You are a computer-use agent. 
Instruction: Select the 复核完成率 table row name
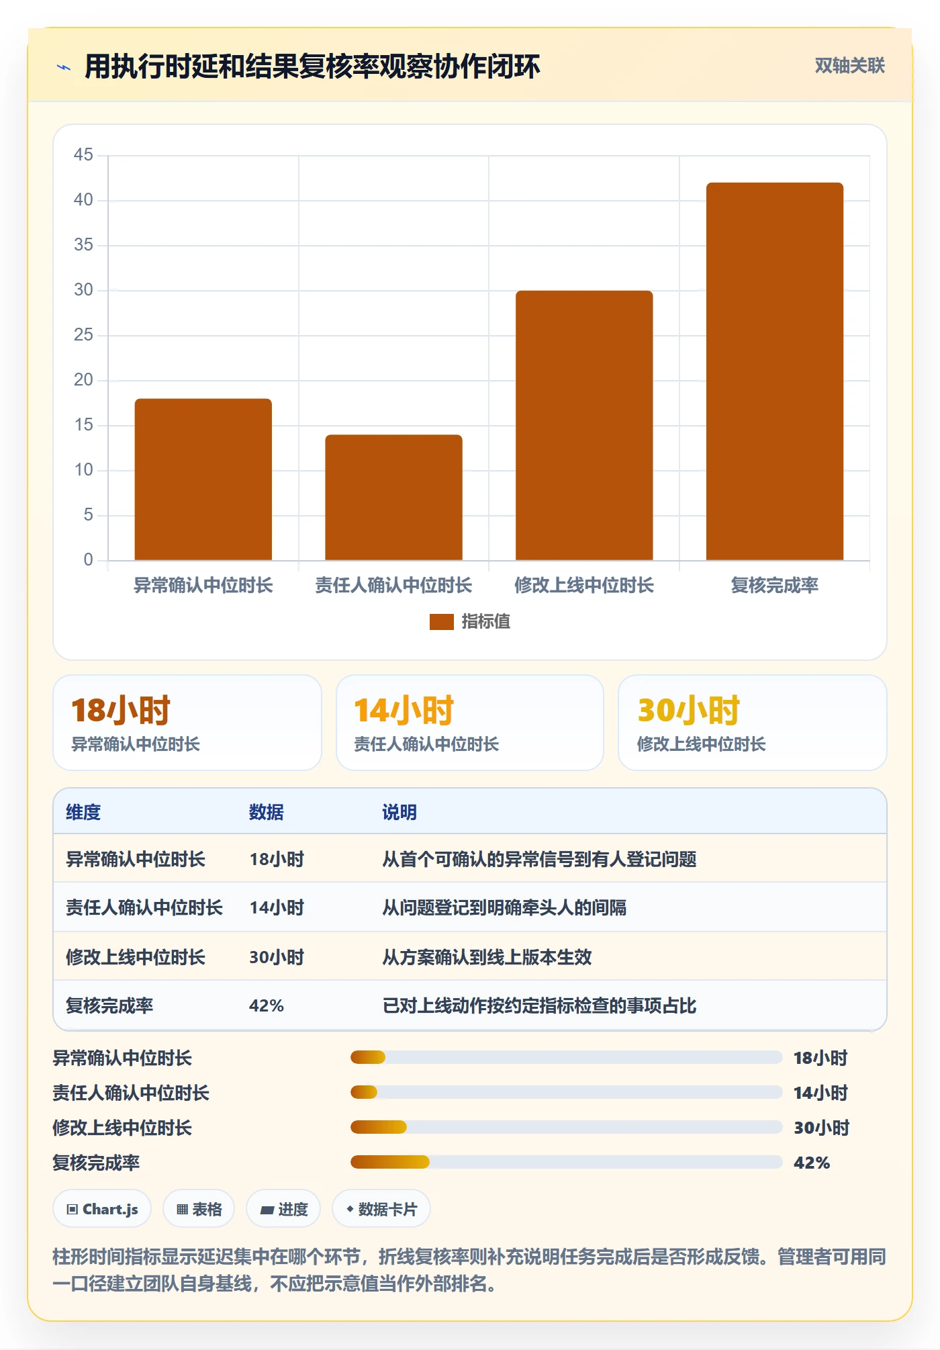109,1006
